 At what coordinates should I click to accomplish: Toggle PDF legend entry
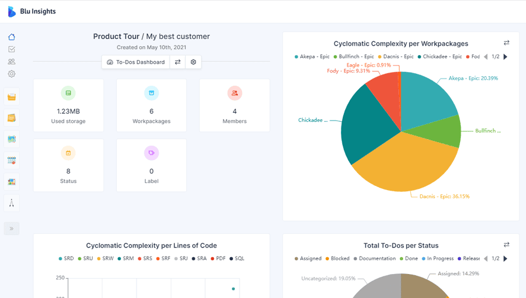(218, 258)
